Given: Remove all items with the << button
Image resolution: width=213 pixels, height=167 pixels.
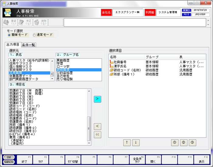Looking at the screenshot, I should click(x=97, y=135).
